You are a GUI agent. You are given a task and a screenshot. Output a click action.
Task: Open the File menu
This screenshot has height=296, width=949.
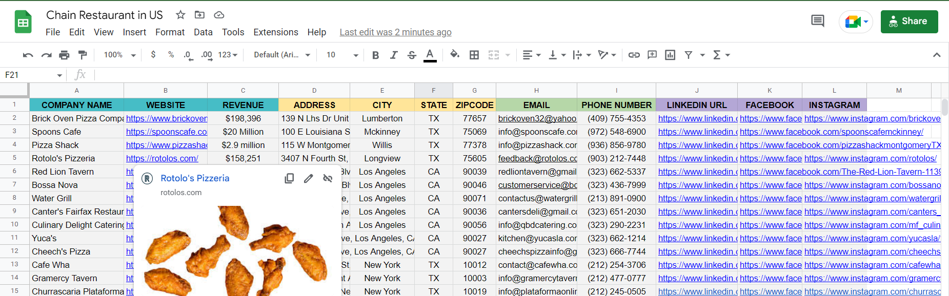click(53, 32)
